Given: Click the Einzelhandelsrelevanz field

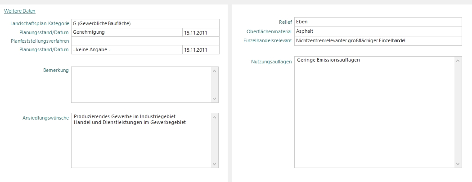Looking at the screenshot, I should (x=378, y=41).
